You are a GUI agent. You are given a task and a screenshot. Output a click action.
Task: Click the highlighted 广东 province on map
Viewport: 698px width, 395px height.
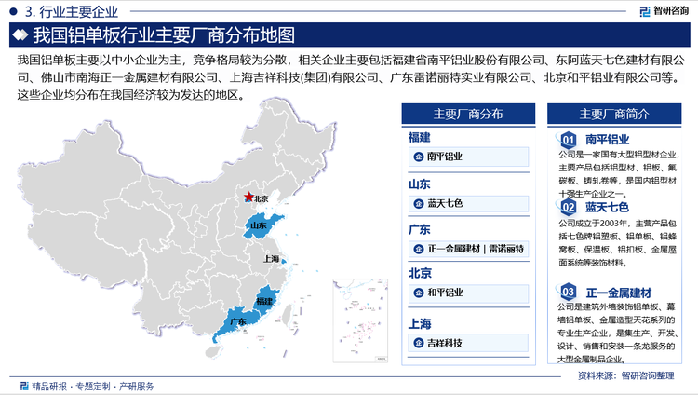coord(238,323)
